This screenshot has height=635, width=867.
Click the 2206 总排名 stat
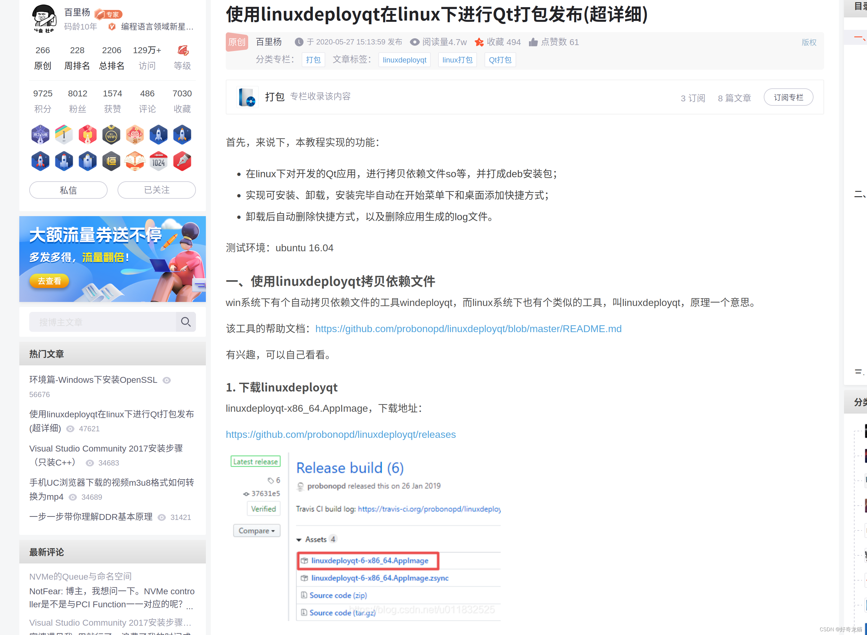point(111,58)
